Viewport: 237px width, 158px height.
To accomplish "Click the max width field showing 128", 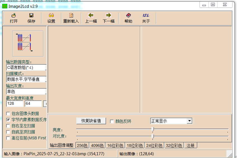I will [15, 104].
